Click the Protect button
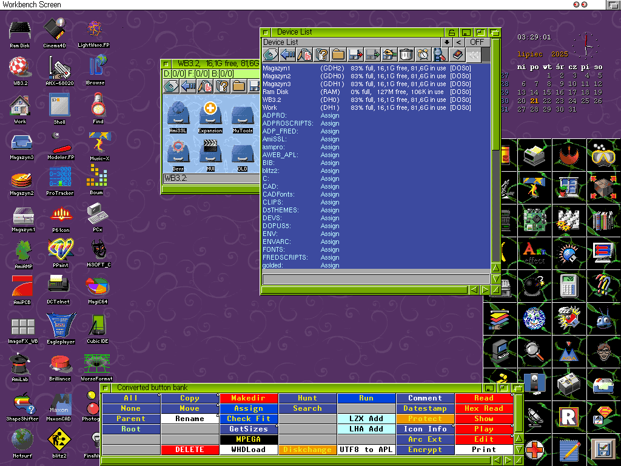The image size is (621, 466). 425,419
